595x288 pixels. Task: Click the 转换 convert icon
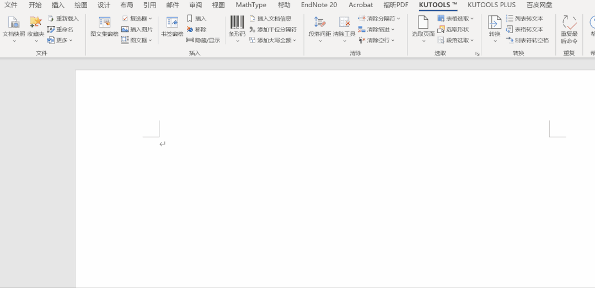pyautogui.click(x=495, y=23)
